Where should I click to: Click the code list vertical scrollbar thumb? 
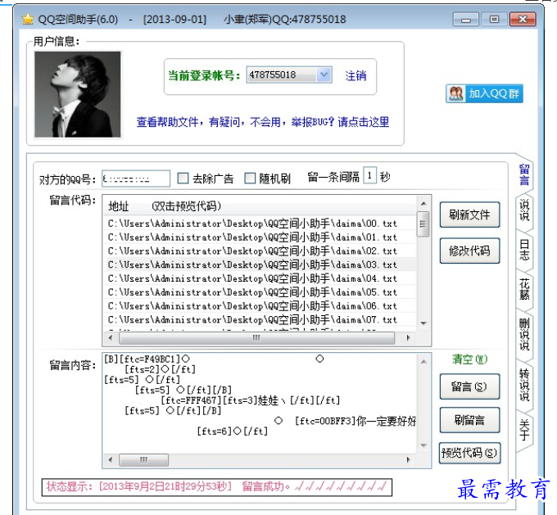(423, 224)
